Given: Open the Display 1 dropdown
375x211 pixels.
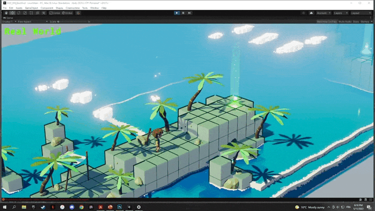Looking at the screenshot, I should point(9,22).
